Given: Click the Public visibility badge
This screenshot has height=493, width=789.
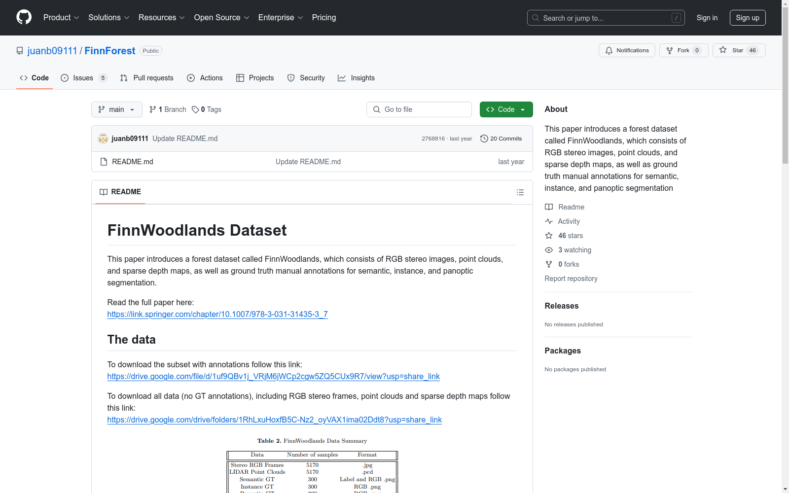Looking at the screenshot, I should click(151, 51).
